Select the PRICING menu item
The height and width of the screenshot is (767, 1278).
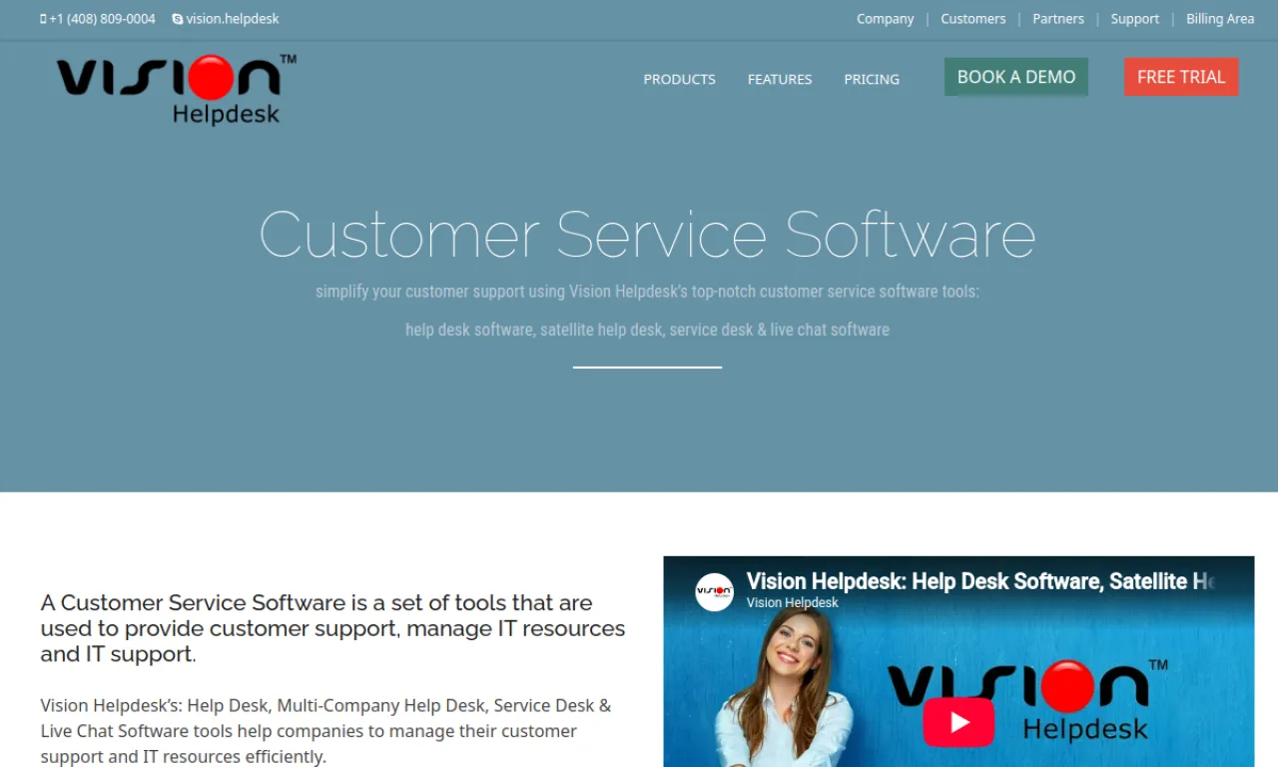point(872,79)
